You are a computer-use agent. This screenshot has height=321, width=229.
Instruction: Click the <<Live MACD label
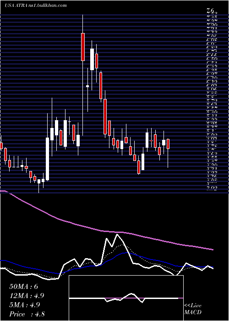point(193,309)
